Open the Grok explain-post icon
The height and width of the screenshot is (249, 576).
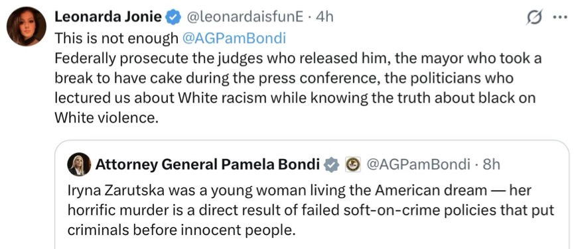point(534,18)
